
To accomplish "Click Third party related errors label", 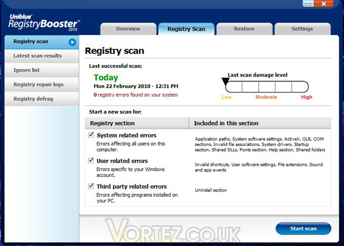I will pyautogui.click(x=132, y=187).
